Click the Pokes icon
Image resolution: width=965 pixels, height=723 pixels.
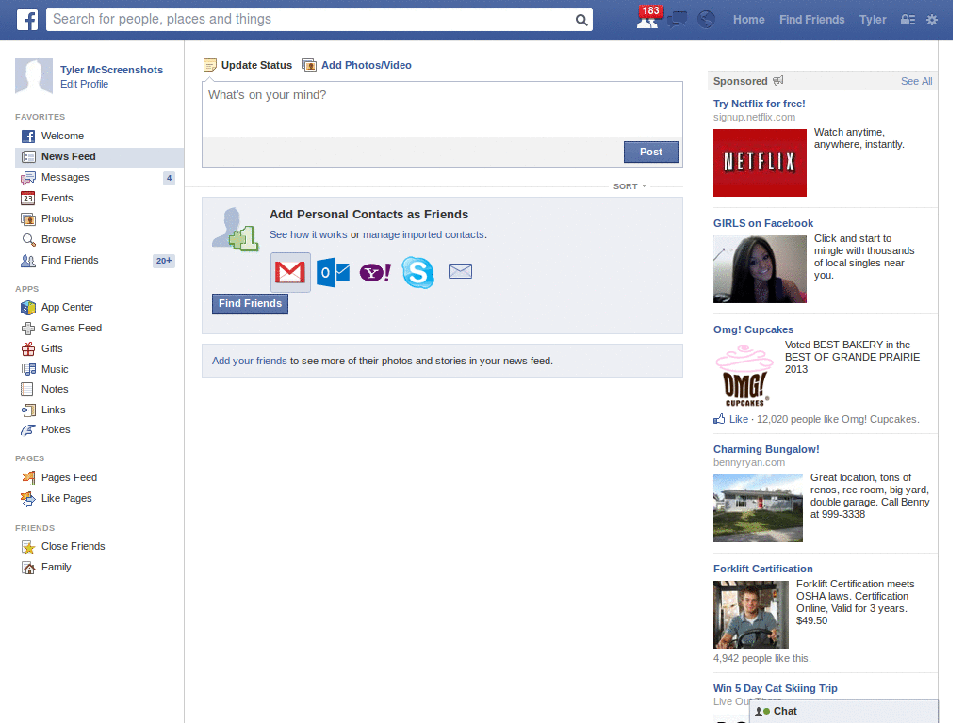tap(28, 430)
